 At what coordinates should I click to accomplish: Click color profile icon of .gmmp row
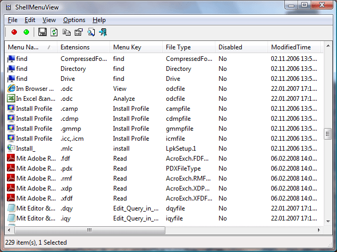point(11,128)
